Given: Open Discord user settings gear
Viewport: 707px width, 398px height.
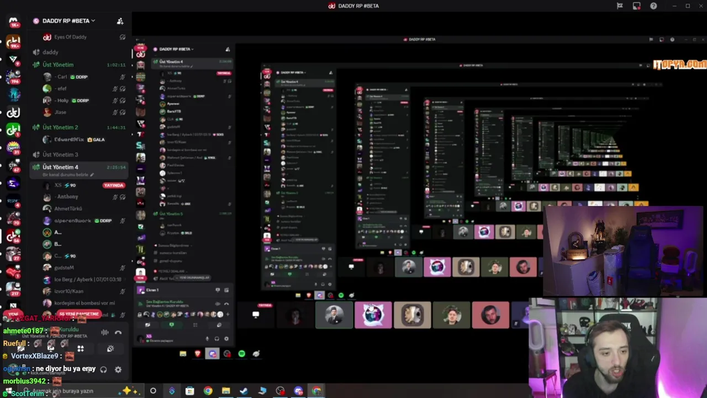Looking at the screenshot, I should pos(118,369).
